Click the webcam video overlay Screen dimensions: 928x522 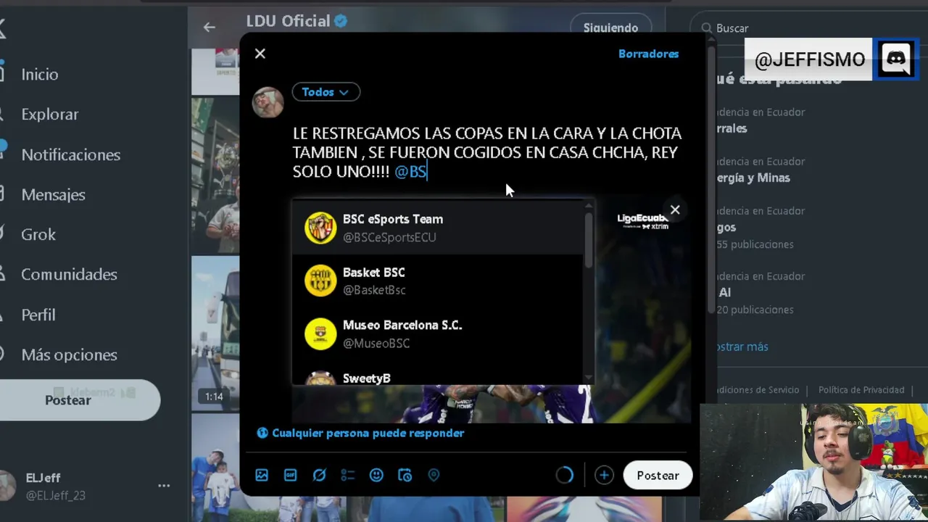[x=813, y=463]
